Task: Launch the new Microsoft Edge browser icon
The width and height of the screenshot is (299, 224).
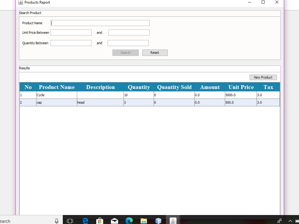Action: point(129,221)
